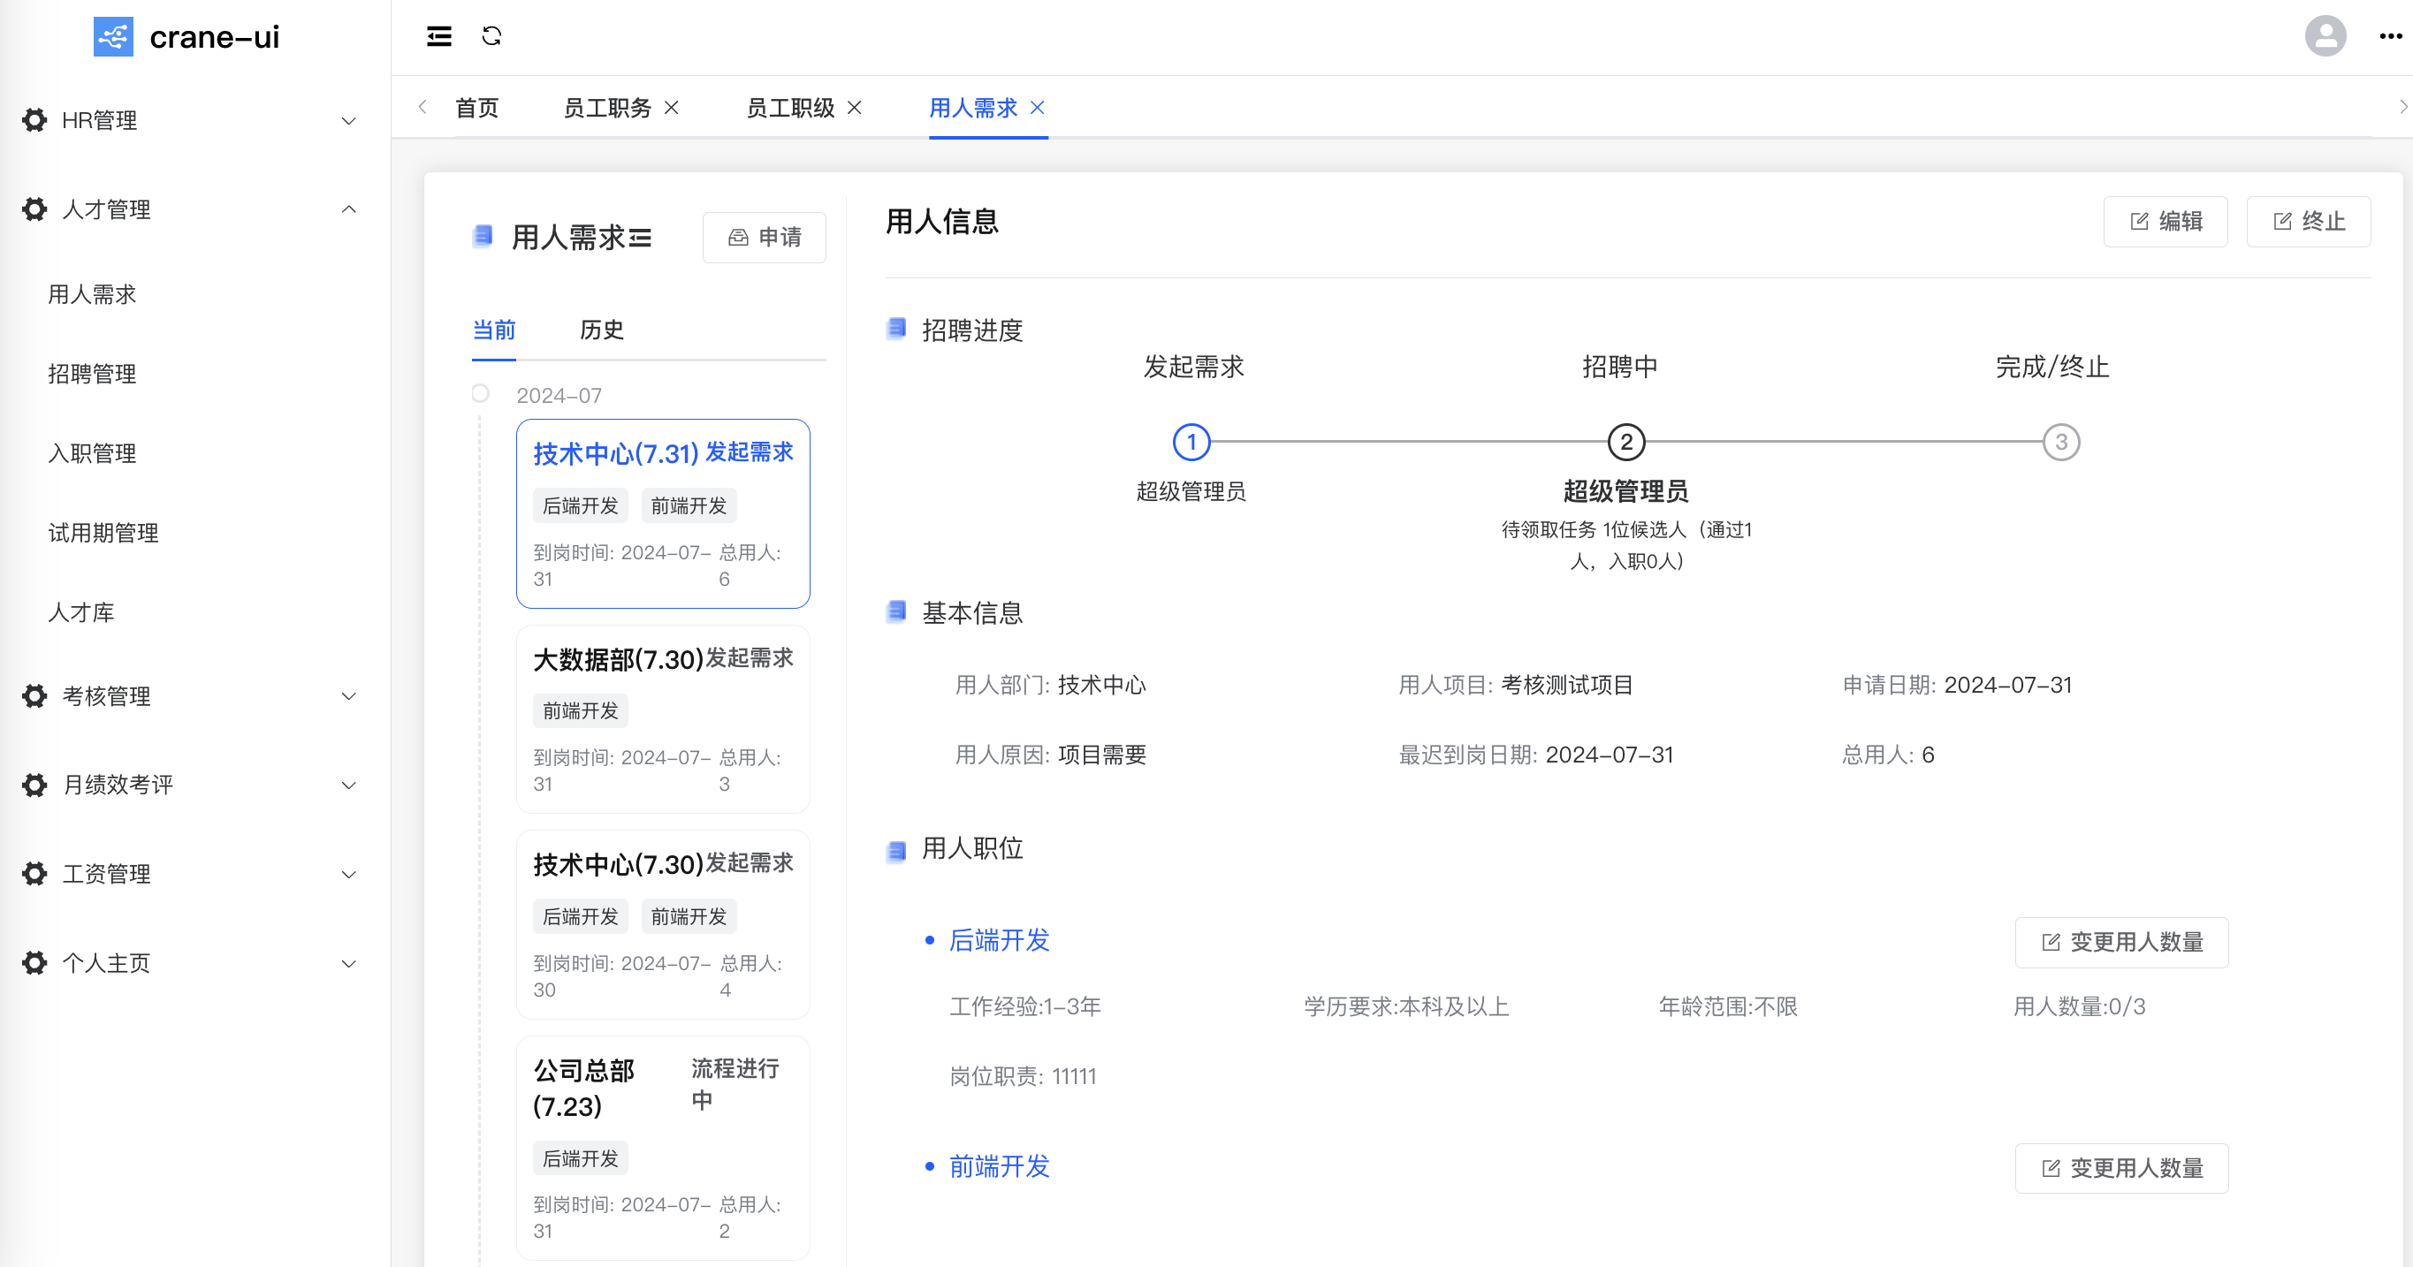Click the 编辑 button

coord(2165,221)
